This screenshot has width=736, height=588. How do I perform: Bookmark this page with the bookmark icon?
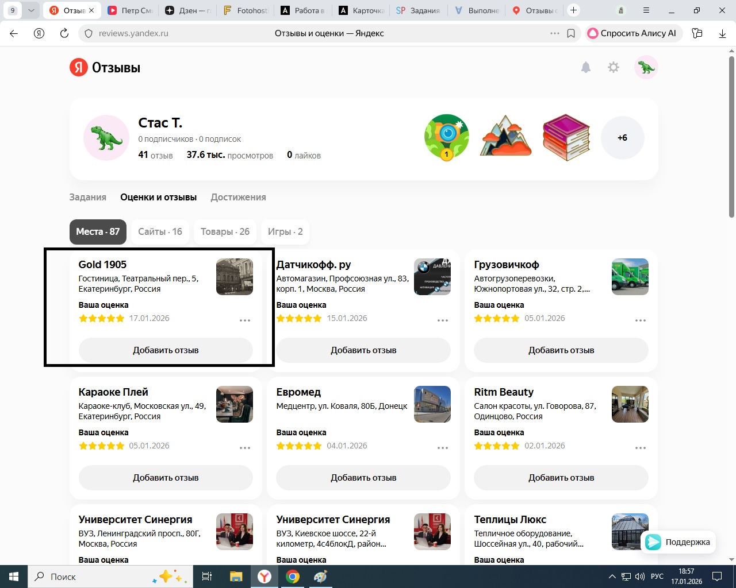pos(571,33)
